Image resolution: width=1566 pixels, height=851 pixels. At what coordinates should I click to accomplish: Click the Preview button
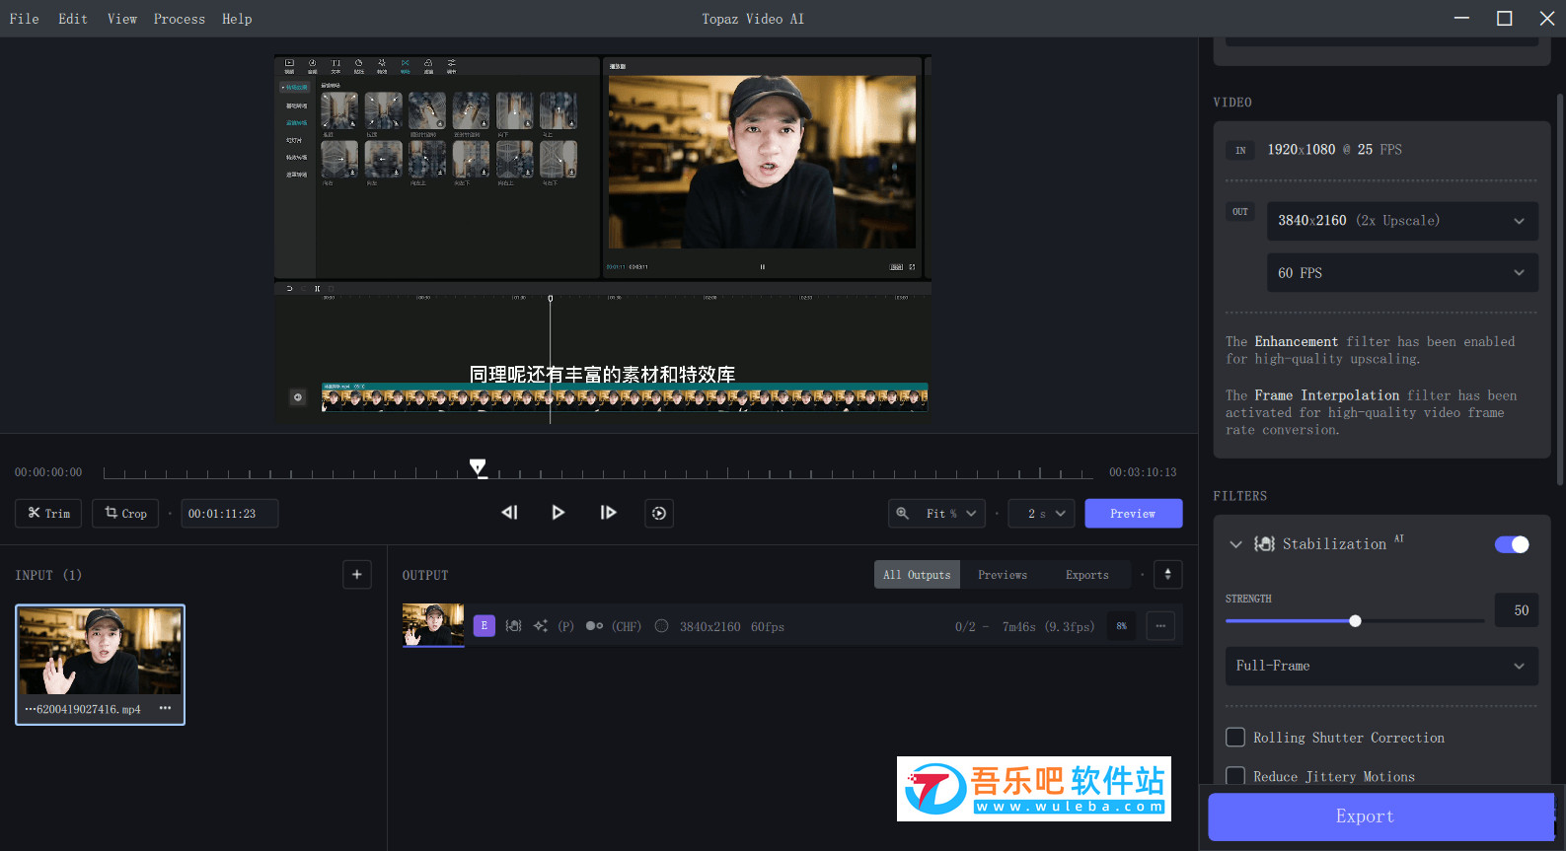click(1134, 513)
